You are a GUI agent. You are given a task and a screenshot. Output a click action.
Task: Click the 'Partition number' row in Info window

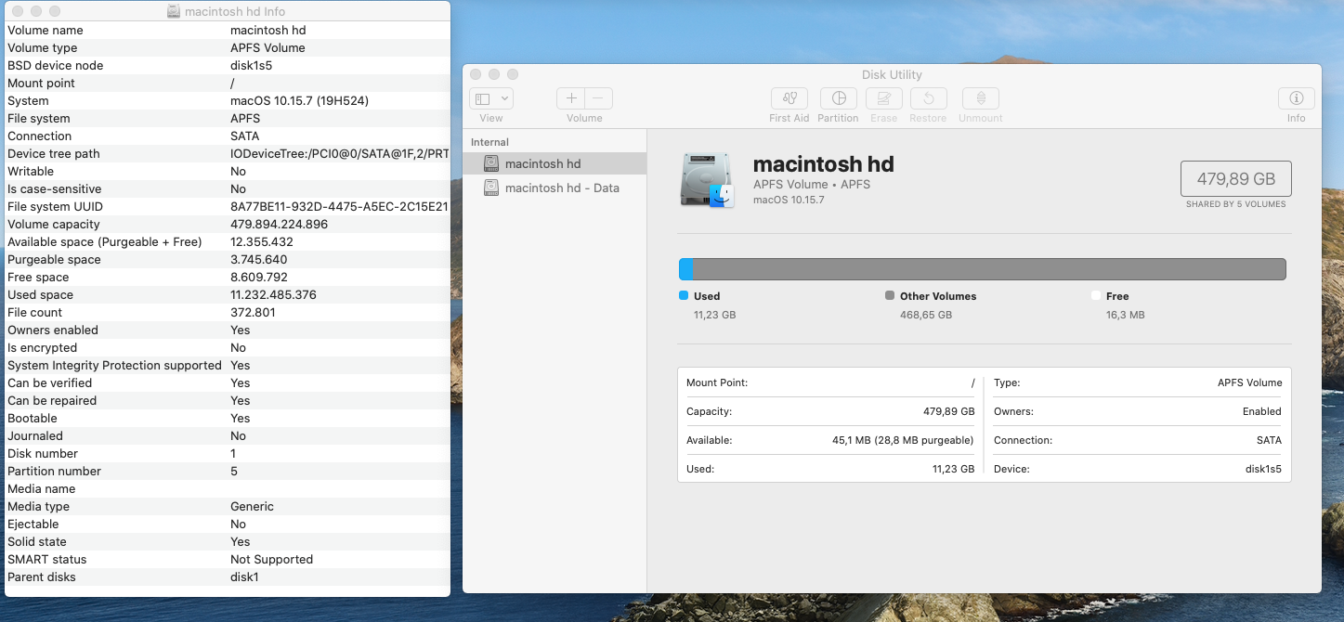click(x=226, y=471)
